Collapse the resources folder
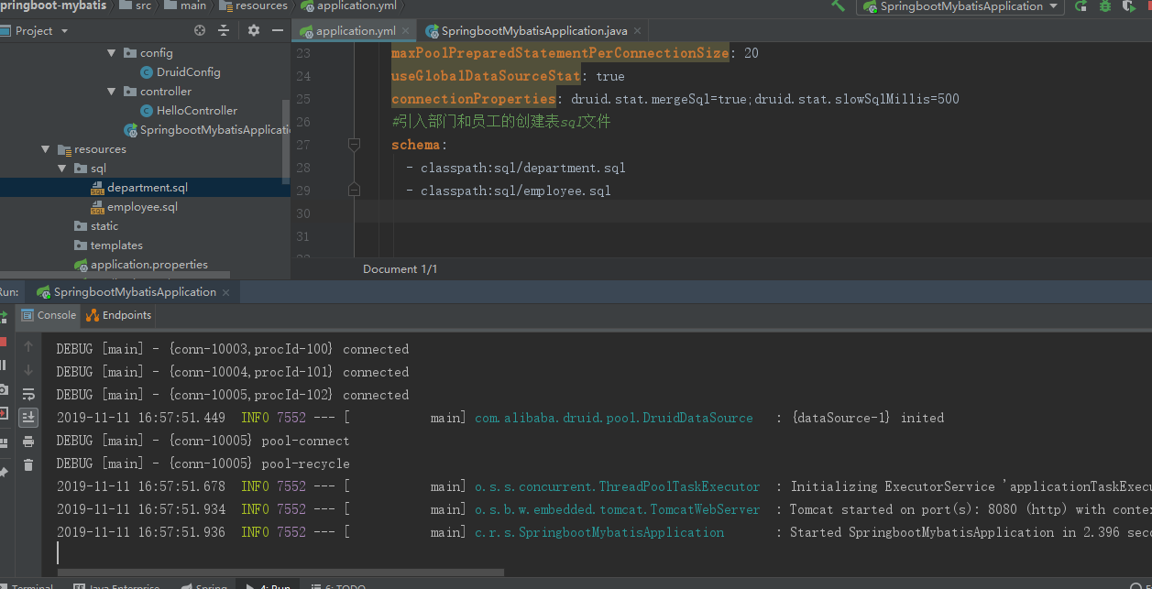 [46, 149]
